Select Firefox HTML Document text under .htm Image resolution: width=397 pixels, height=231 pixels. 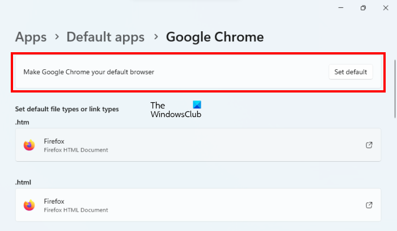(75, 150)
